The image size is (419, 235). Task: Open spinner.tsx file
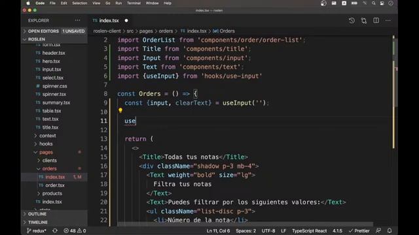(54, 94)
